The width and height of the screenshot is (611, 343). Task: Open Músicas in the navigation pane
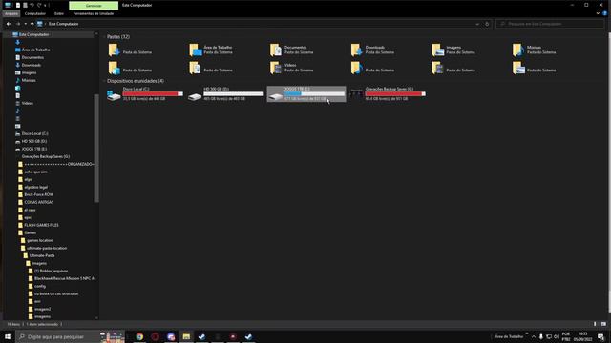29,80
